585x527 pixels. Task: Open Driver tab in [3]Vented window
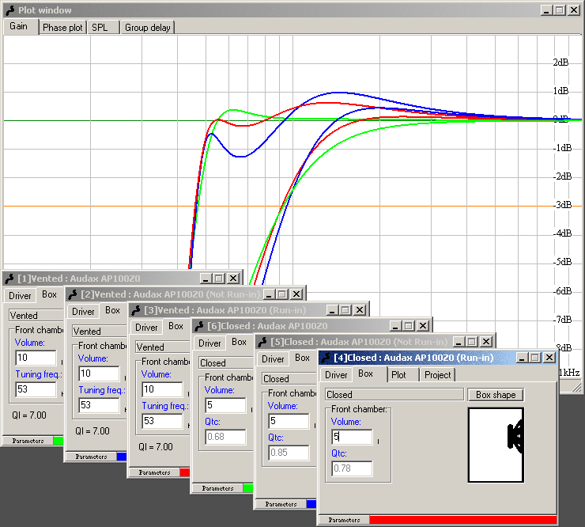(x=146, y=328)
